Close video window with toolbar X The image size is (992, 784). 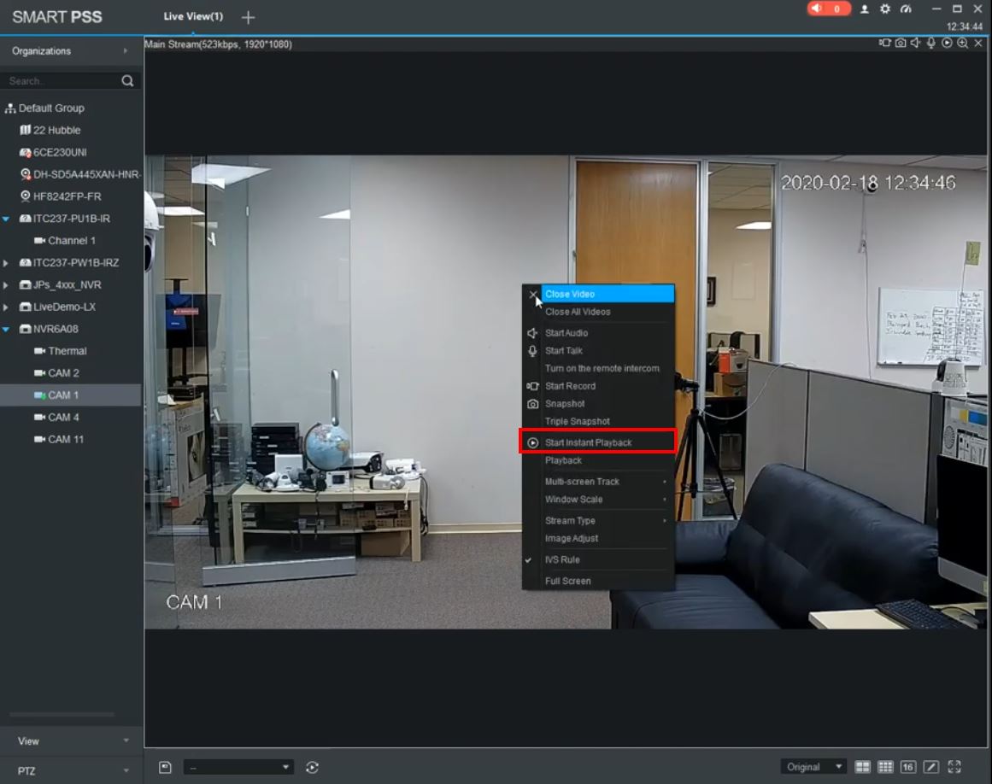978,43
